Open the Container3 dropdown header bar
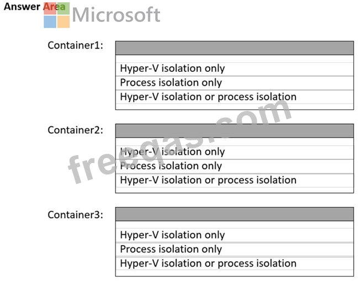 (234, 214)
